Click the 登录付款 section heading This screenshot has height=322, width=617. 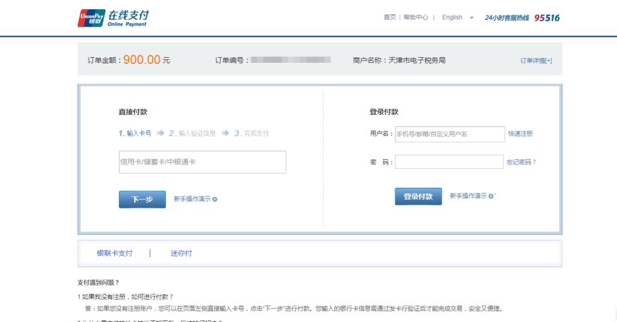384,112
